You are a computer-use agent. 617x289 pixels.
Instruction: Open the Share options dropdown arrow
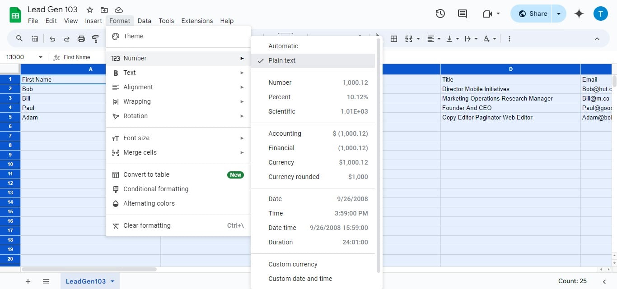(x=559, y=14)
